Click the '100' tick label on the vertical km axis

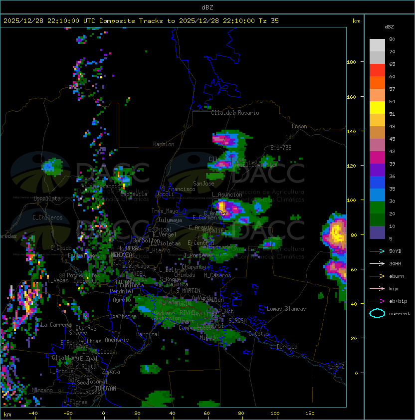pos(351,200)
